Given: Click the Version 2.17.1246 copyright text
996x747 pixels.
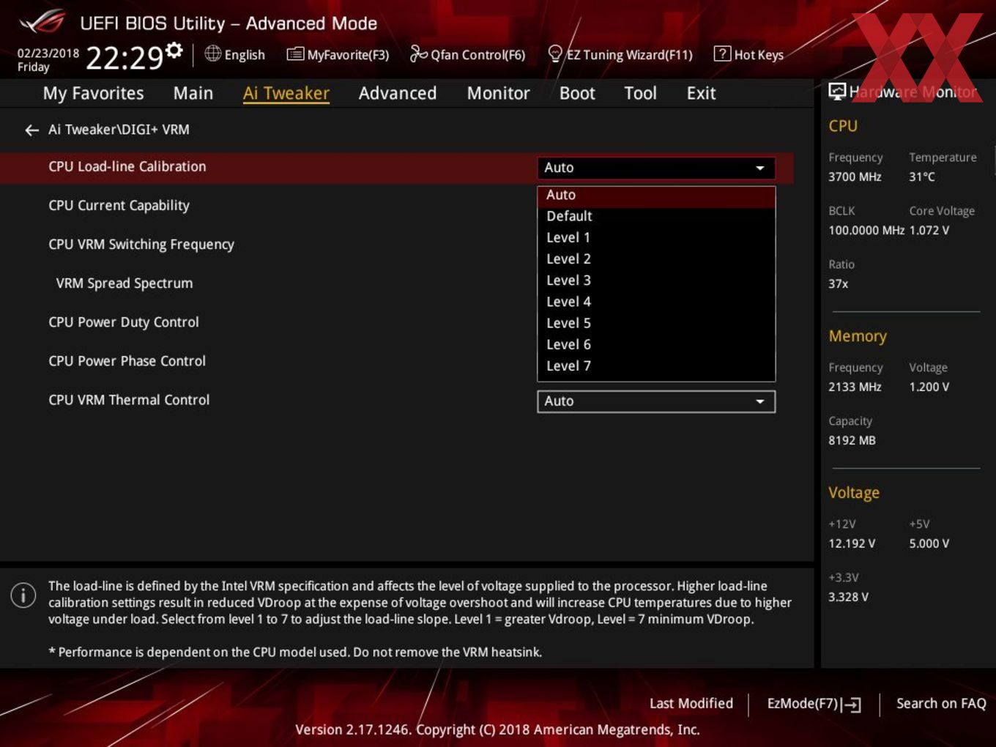Looking at the screenshot, I should (497, 729).
